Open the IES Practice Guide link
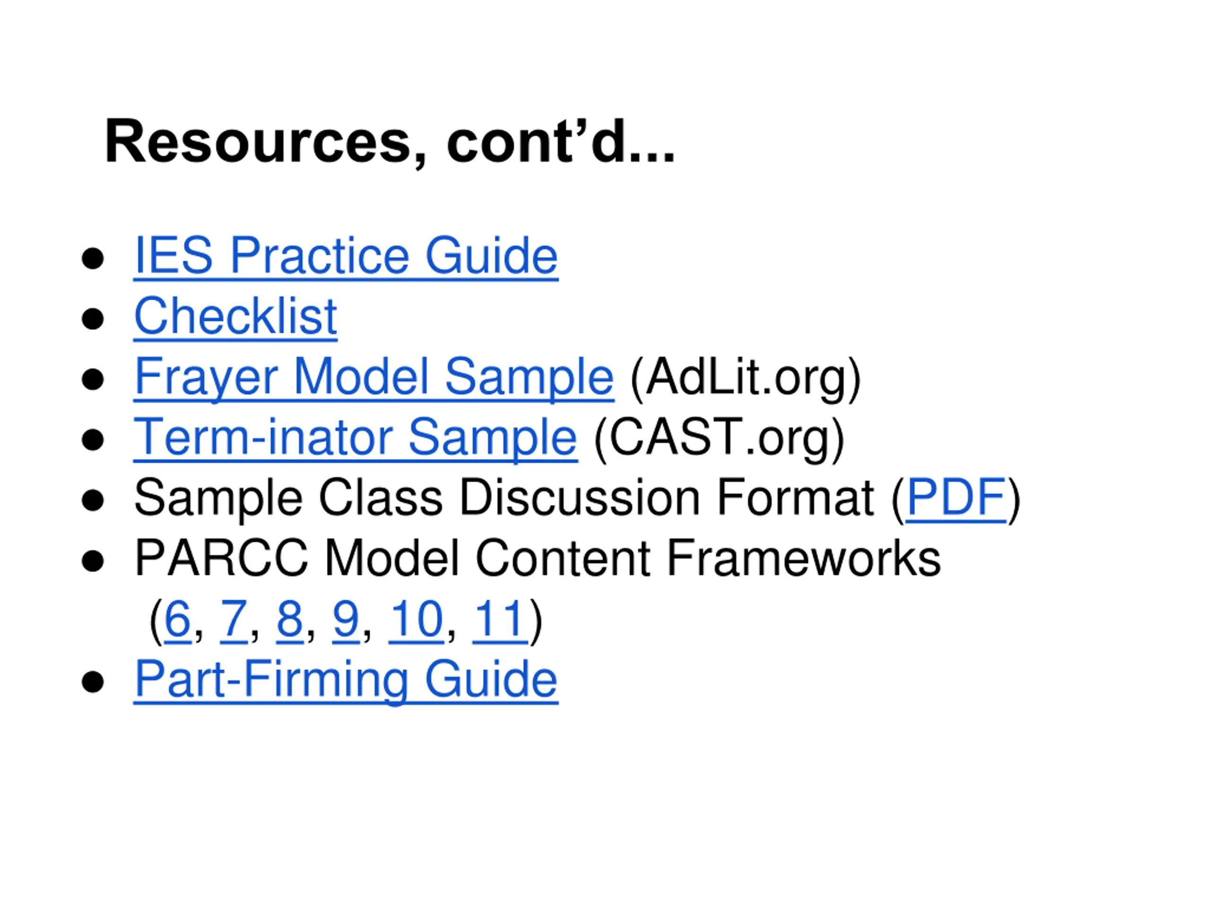 point(346,256)
